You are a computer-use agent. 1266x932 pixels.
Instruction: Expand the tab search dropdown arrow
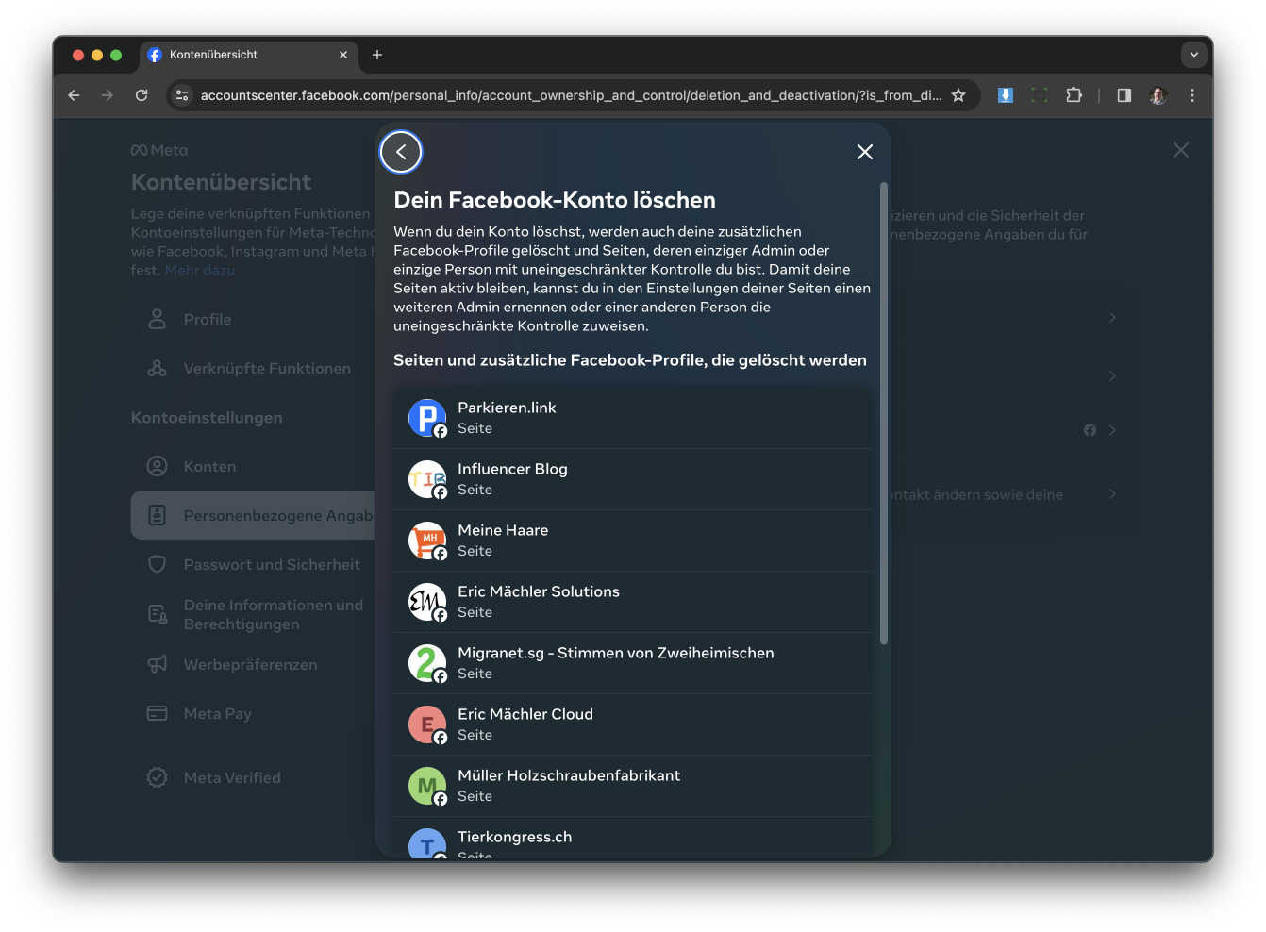point(1193,55)
